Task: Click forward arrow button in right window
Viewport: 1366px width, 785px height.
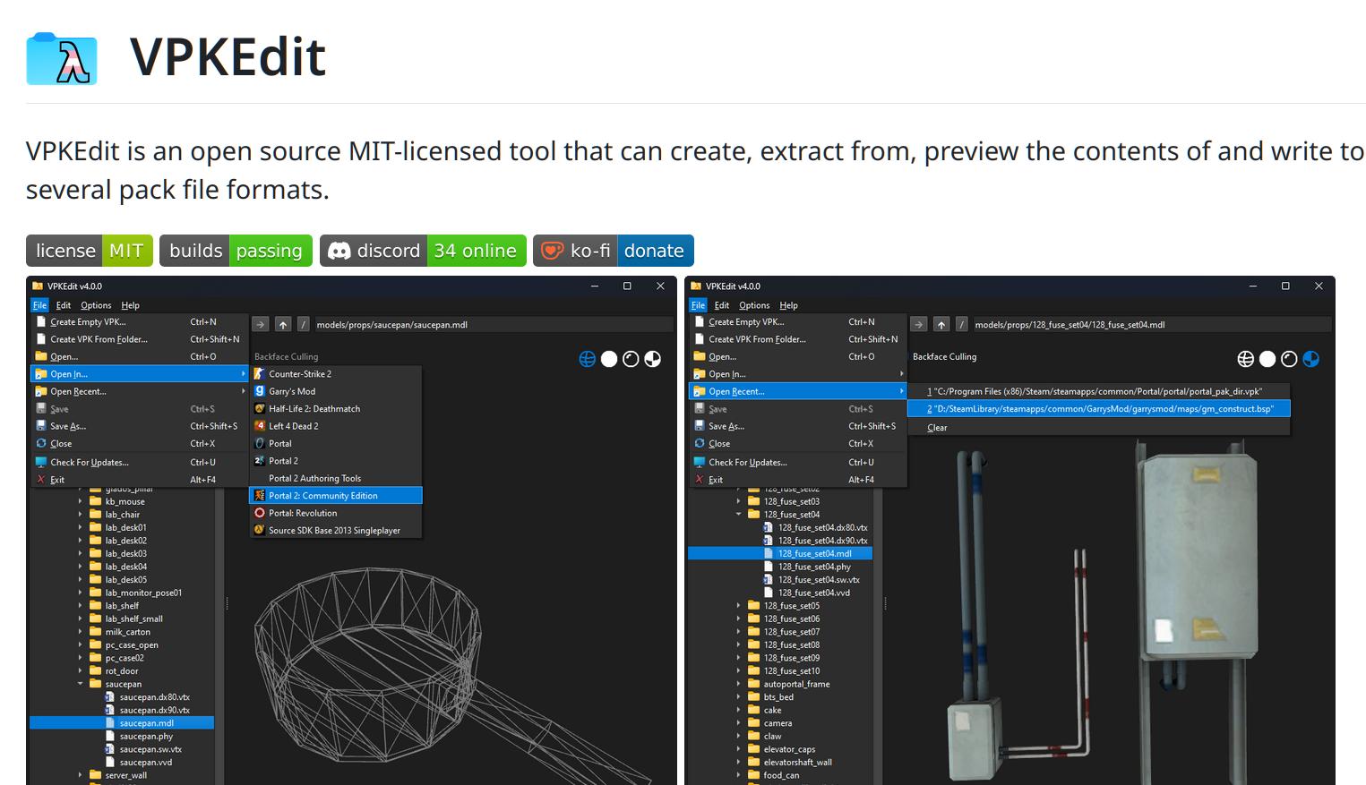Action: (x=919, y=325)
